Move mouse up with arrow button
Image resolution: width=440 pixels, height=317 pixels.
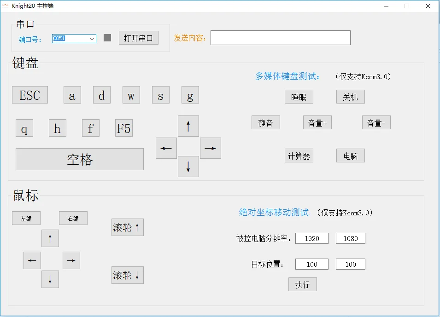point(50,238)
